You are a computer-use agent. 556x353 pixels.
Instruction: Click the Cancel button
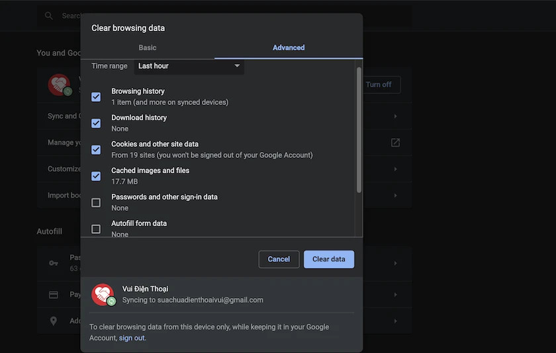pos(279,259)
